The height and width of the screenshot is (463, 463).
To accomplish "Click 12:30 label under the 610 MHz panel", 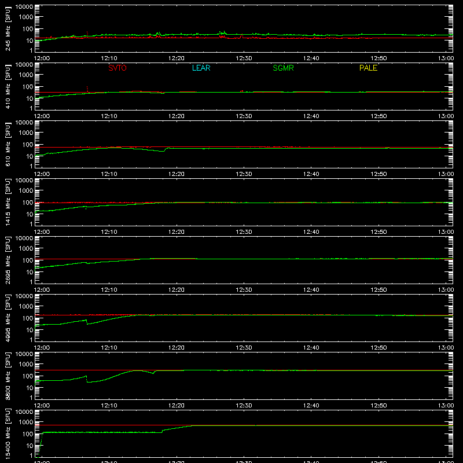I will point(244,174).
